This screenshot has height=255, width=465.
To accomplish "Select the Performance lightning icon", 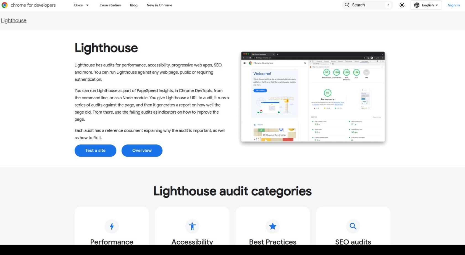I will click(x=112, y=226).
